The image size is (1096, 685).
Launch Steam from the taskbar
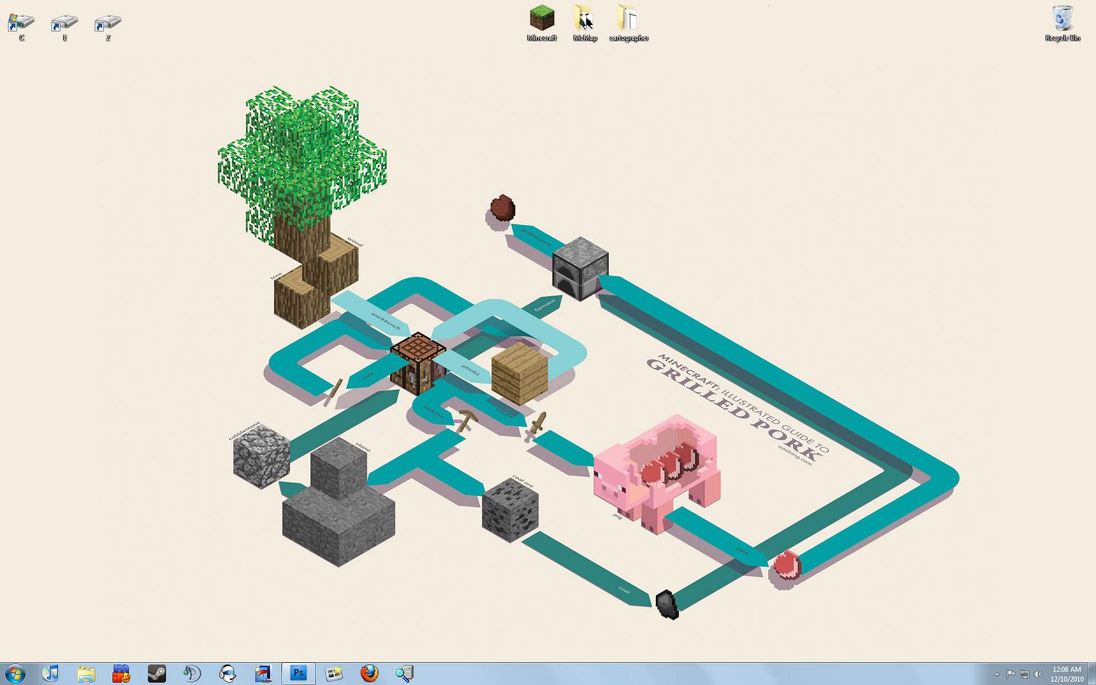157,673
